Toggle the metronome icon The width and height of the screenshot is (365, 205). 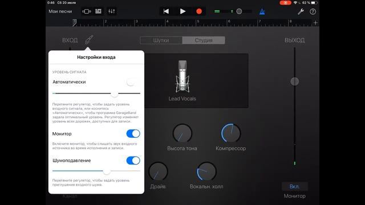pyautogui.click(x=262, y=11)
